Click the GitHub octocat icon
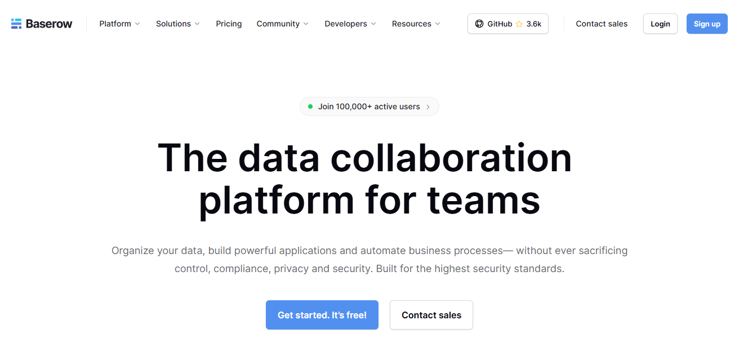 (479, 24)
